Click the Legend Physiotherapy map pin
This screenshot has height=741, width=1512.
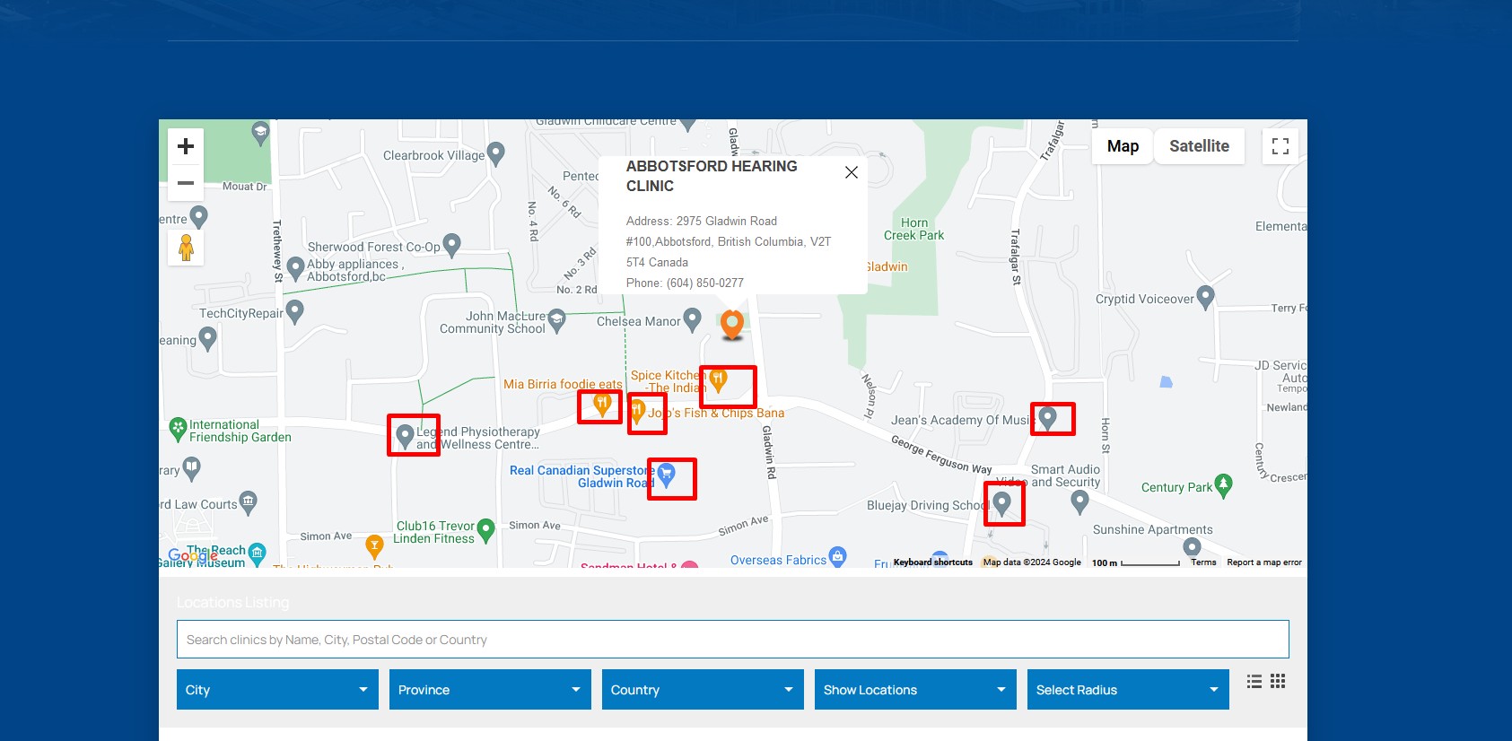405,436
